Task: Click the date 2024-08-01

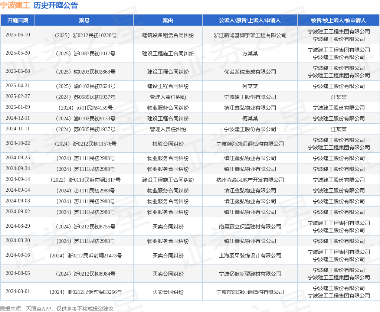Action: [x=18, y=291]
